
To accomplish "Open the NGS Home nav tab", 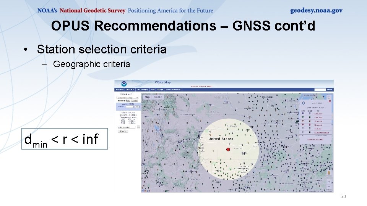I will [x=120, y=89].
